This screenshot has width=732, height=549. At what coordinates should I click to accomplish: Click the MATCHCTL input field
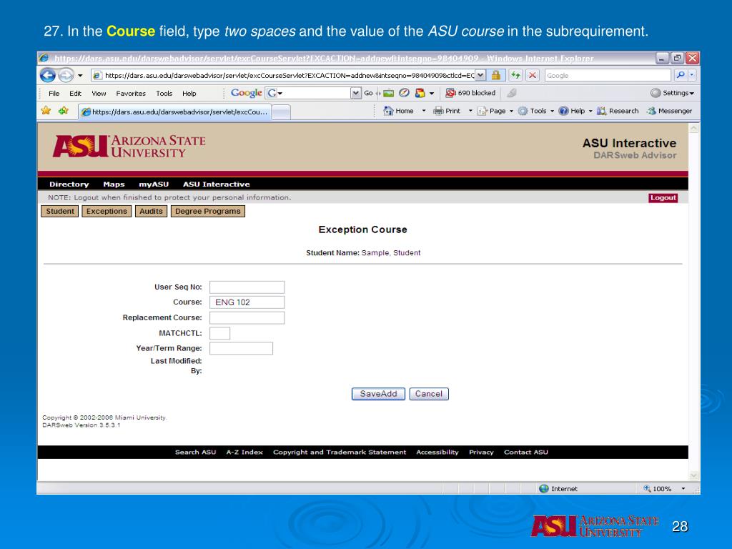tap(220, 333)
